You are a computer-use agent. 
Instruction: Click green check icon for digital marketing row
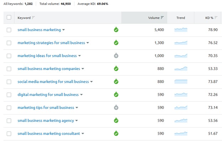point(116,94)
